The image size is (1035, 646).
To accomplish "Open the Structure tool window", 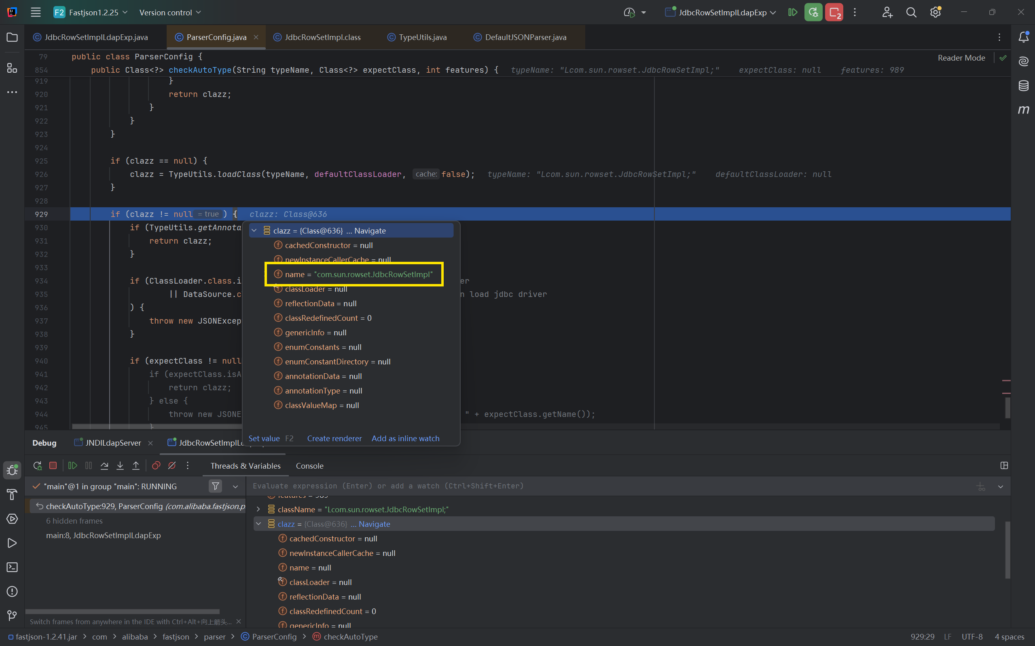I will pyautogui.click(x=12, y=68).
